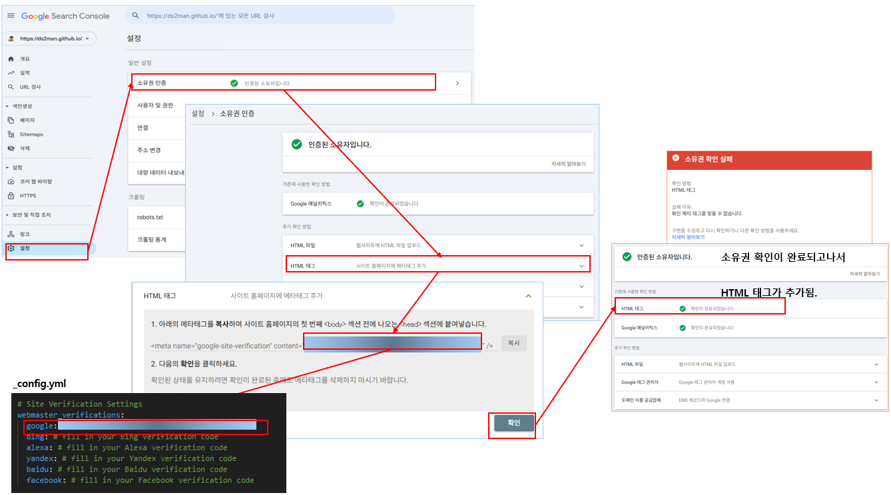891x495 pixels.
Task: Click the home icon beside 개요
Action: pos(11,59)
